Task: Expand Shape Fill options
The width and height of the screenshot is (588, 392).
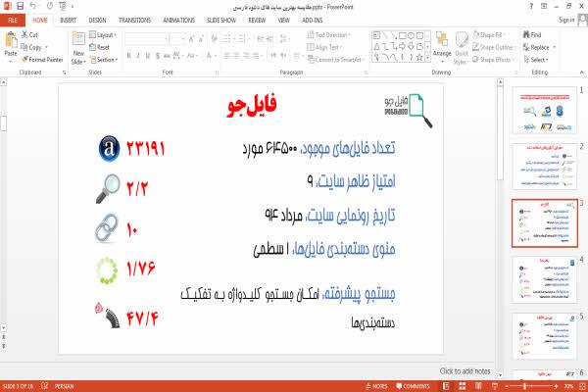Action: [x=488, y=35]
